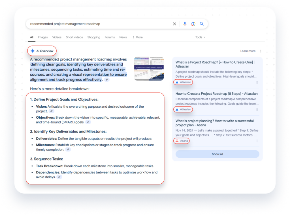Click source link icon after Dependencies bullet
Viewport: 290px width, 215px height.
59,177
